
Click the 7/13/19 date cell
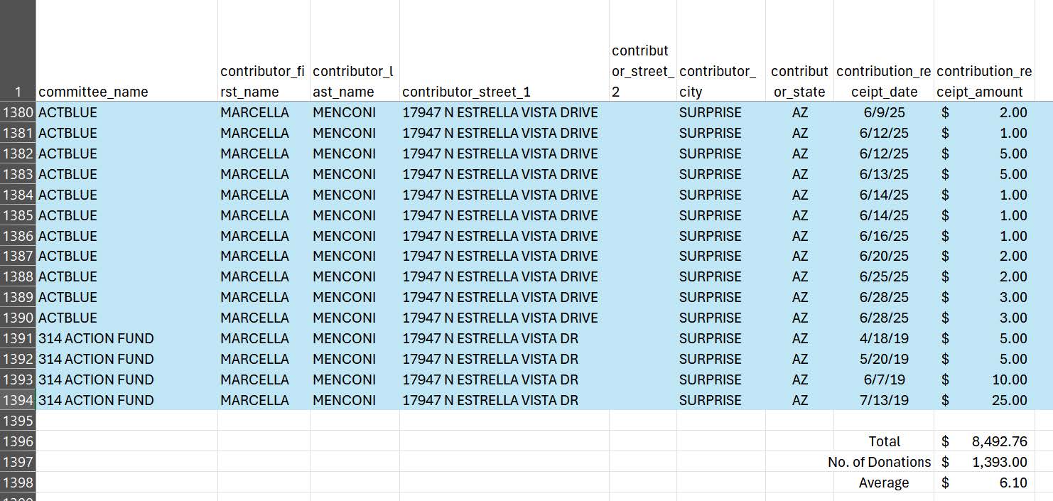pyautogui.click(x=883, y=400)
